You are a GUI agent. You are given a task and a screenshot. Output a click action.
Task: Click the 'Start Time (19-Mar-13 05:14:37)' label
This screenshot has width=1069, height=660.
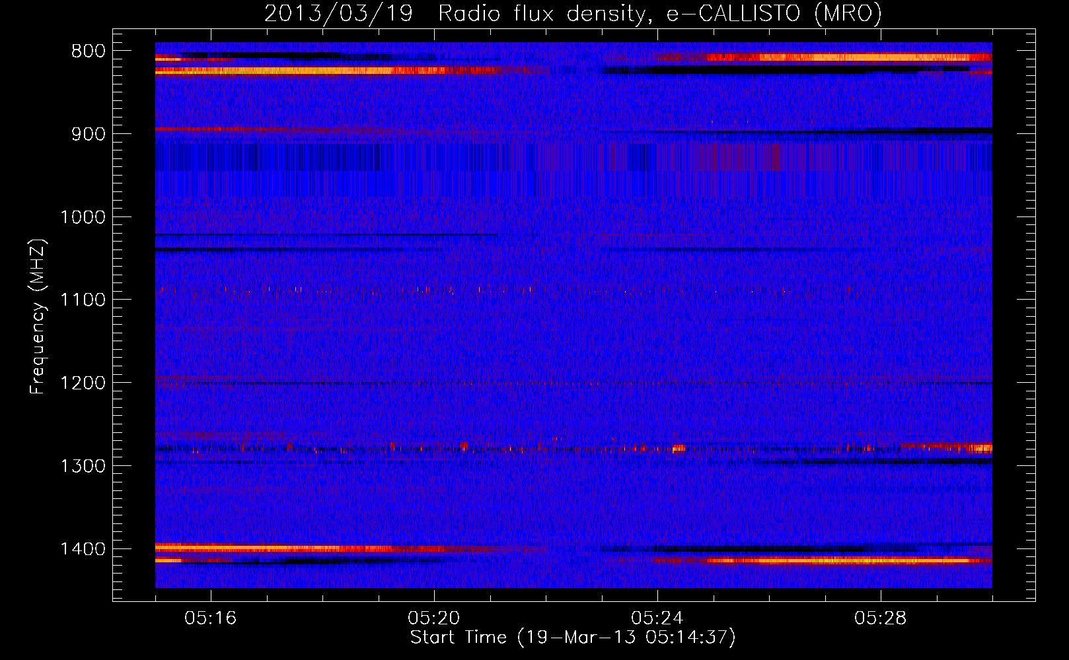point(573,638)
